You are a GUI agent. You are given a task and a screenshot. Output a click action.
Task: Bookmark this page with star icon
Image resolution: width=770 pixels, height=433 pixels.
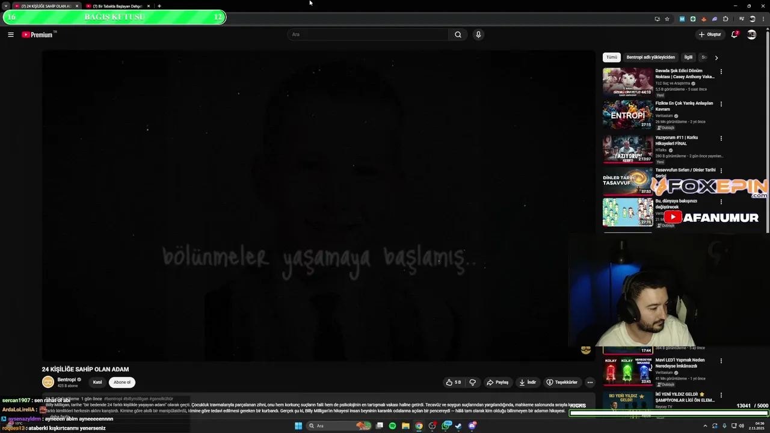667,19
